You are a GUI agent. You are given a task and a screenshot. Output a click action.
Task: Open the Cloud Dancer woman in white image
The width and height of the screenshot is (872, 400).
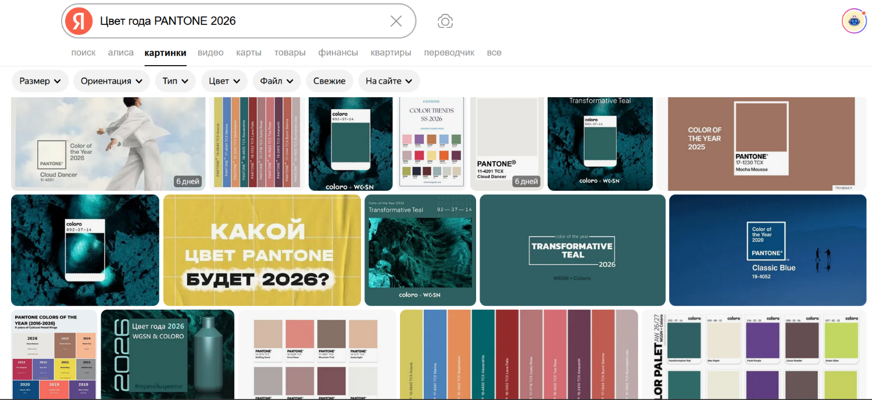108,144
